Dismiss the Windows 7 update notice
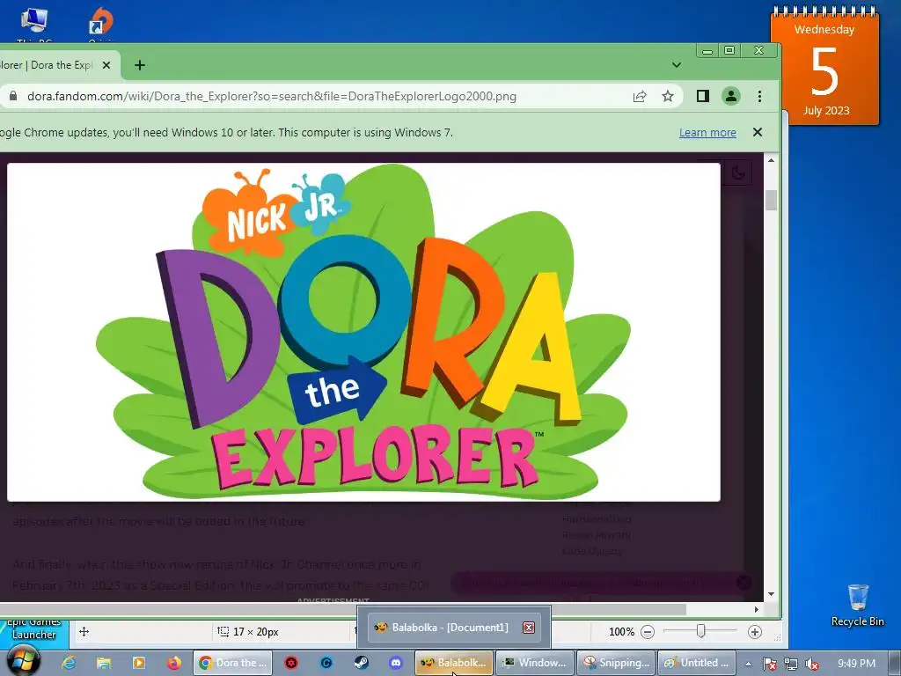Image resolution: width=901 pixels, height=676 pixels. click(x=758, y=132)
